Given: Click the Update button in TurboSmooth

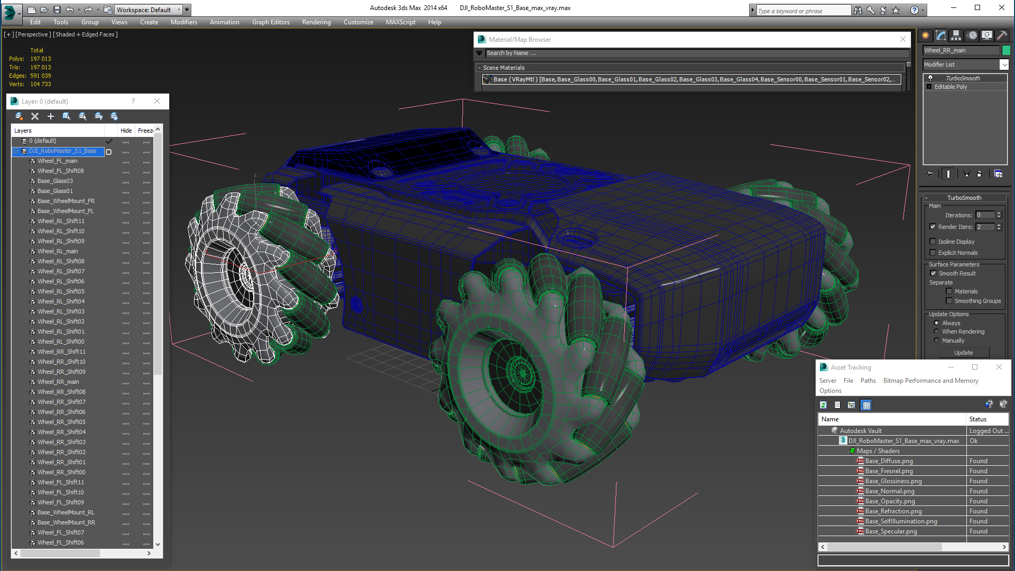Looking at the screenshot, I should click(963, 353).
